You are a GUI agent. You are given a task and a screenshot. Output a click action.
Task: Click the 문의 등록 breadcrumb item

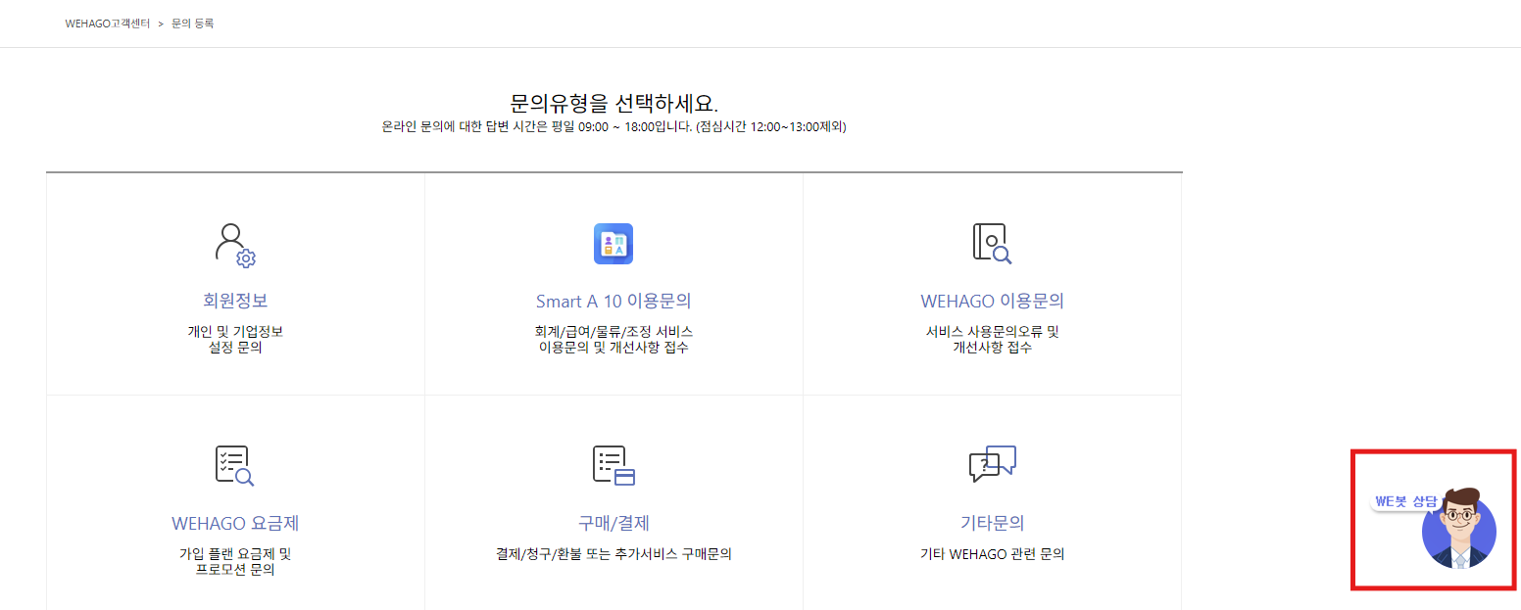[x=192, y=23]
